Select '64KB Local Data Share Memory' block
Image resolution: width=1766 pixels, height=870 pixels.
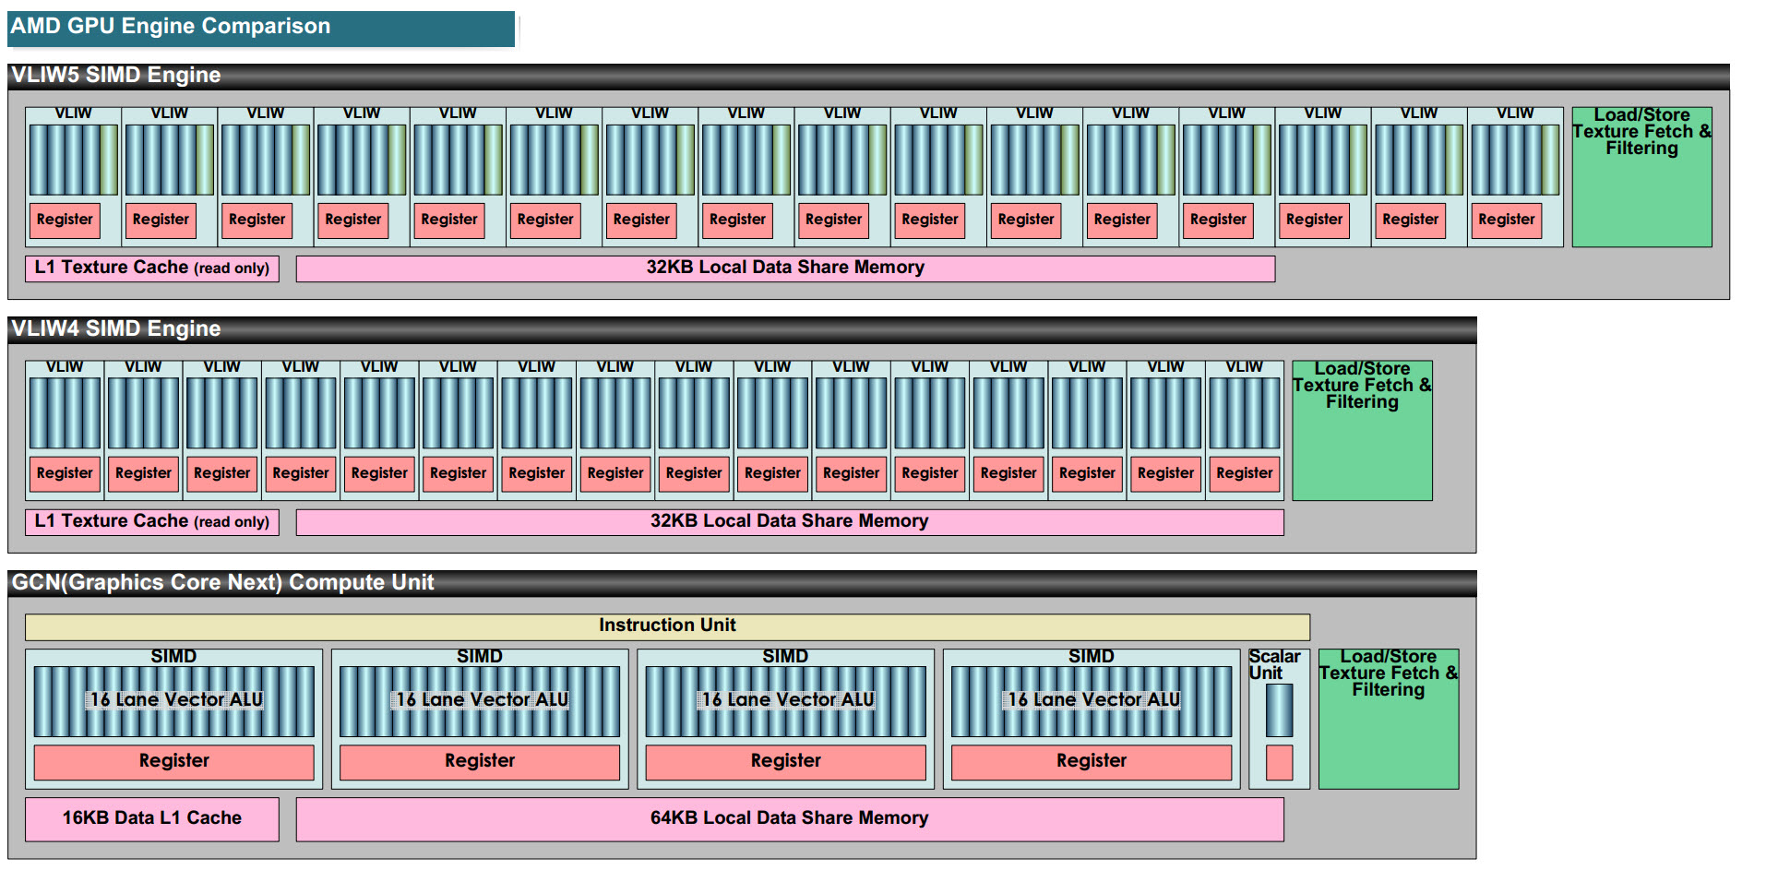click(x=790, y=819)
